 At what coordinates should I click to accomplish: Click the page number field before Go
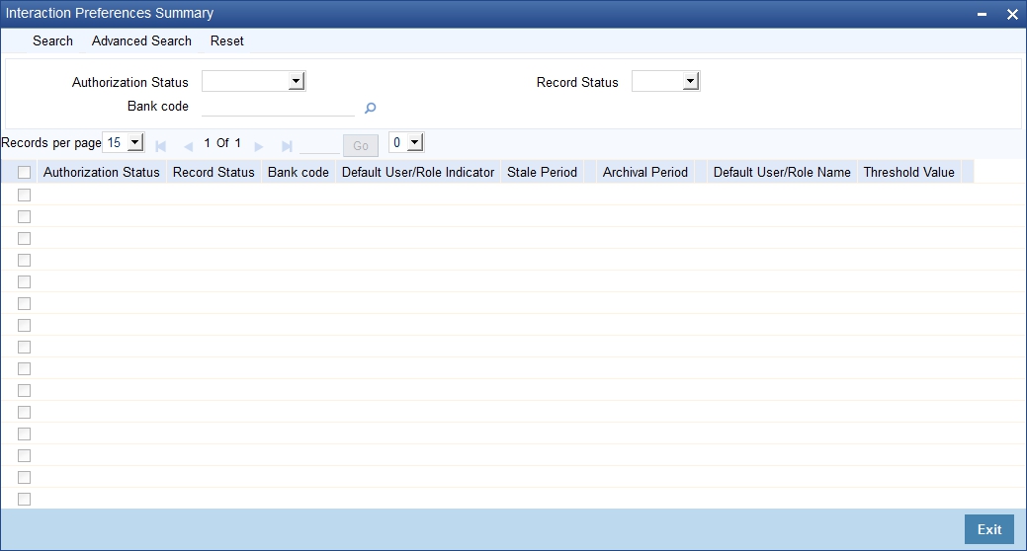pos(319,145)
